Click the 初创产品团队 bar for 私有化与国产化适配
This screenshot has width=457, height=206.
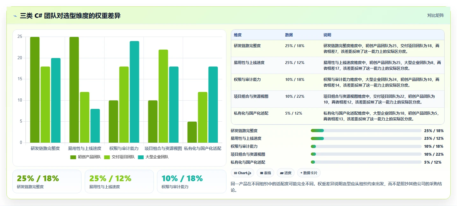(x=192, y=132)
